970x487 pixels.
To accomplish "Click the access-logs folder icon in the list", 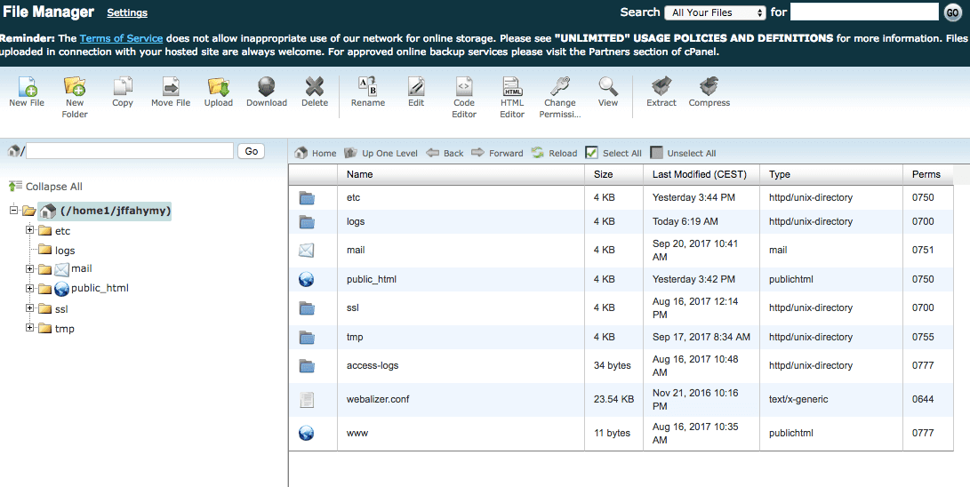I will [307, 366].
